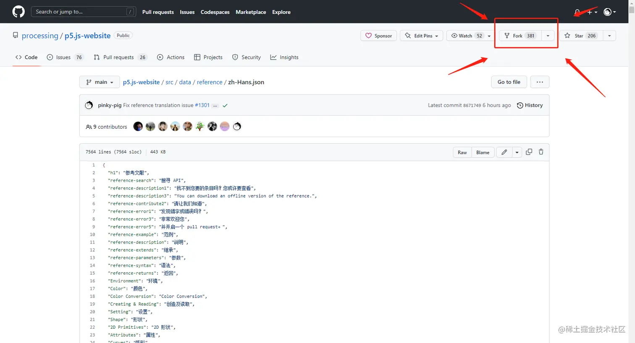The width and height of the screenshot is (635, 343).
Task: Visit the Marketplace
Action: [x=251, y=12]
